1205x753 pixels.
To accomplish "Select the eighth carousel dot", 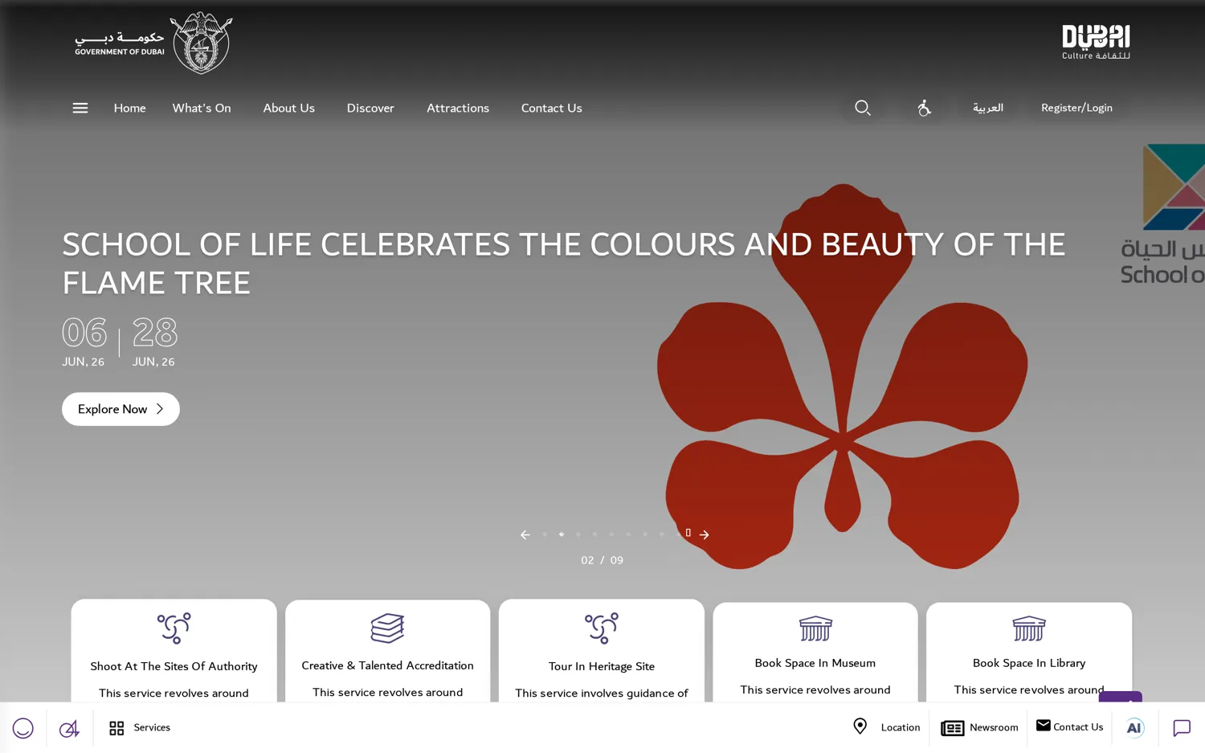I will pos(662,534).
